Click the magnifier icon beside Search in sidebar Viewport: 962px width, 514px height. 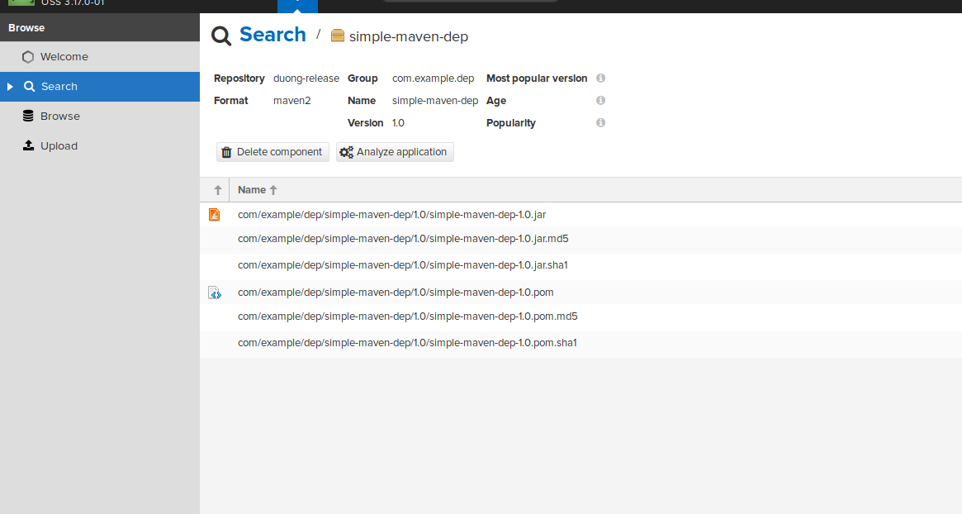[x=29, y=87]
